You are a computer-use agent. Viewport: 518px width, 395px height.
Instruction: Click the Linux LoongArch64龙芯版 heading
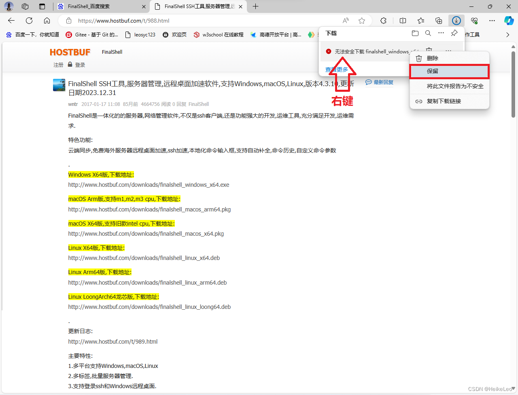pos(114,297)
